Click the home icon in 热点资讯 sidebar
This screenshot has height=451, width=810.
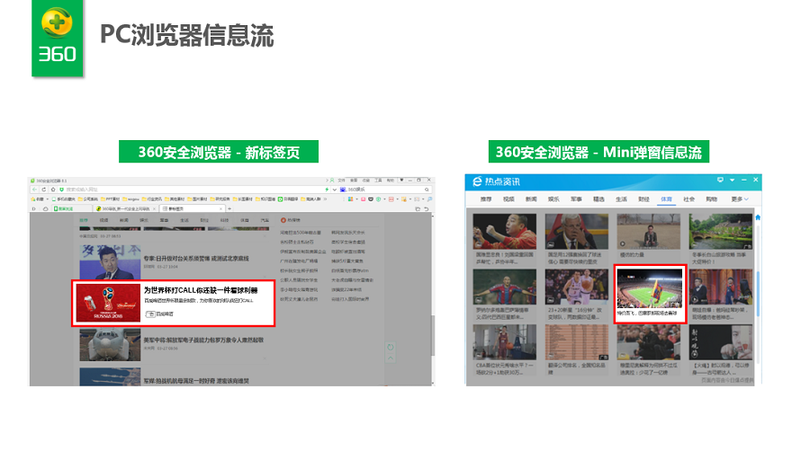pos(757,217)
